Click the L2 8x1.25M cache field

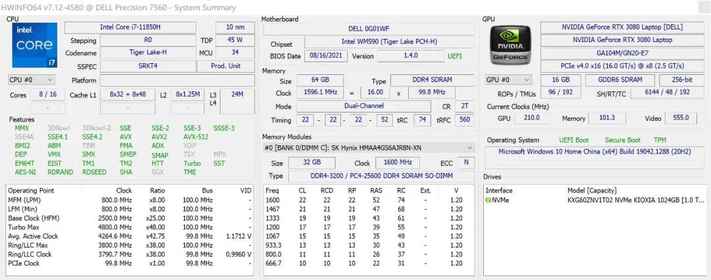(x=188, y=95)
